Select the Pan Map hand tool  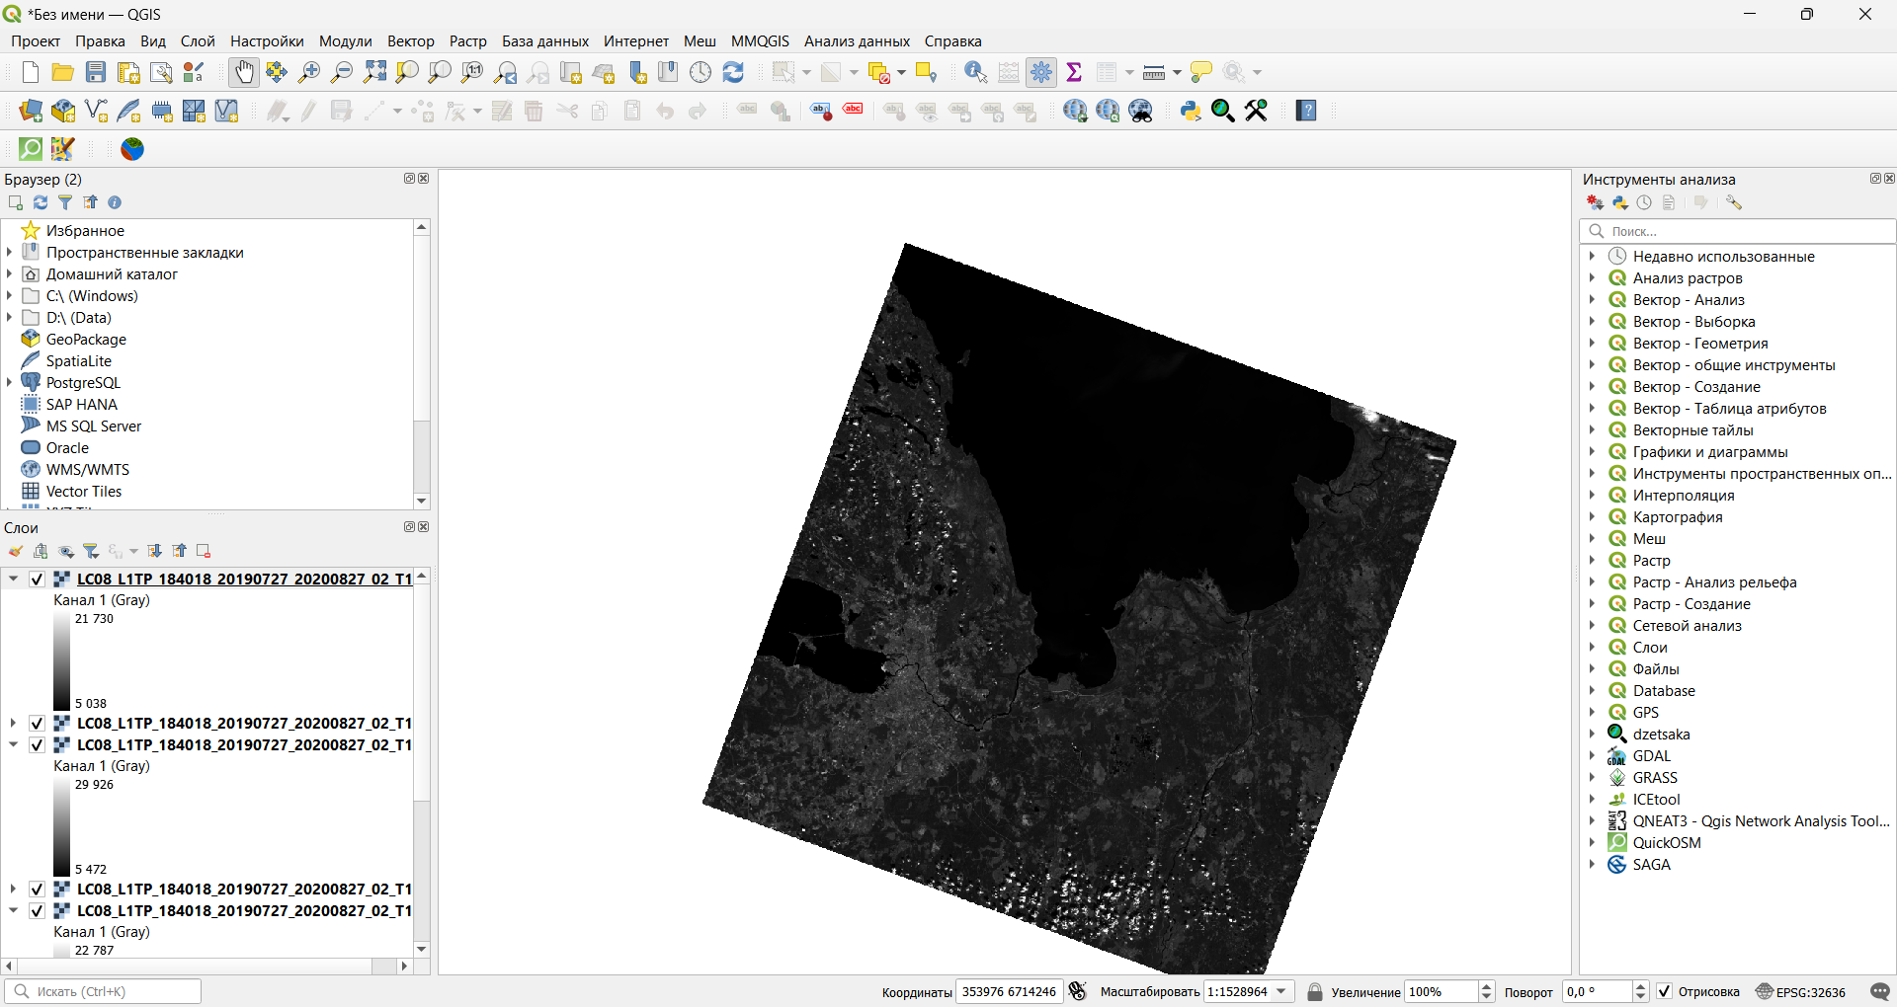[x=243, y=72]
